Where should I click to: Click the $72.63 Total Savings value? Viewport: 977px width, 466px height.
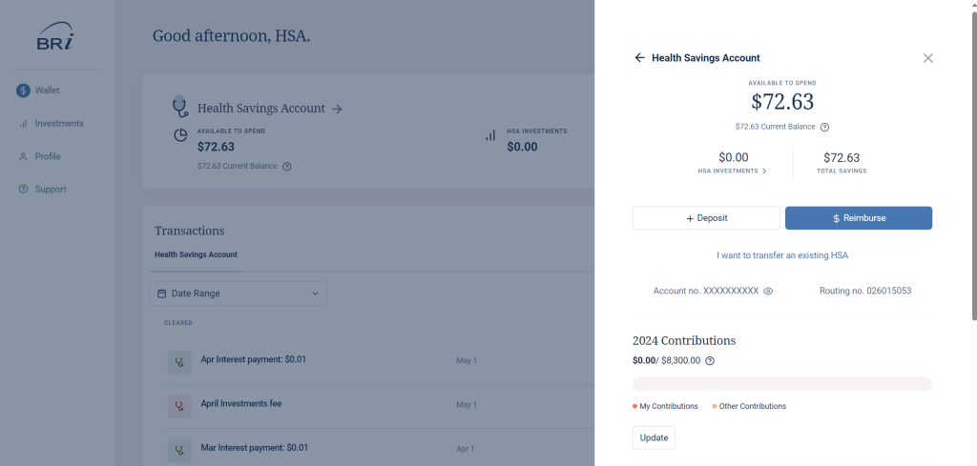pos(842,157)
